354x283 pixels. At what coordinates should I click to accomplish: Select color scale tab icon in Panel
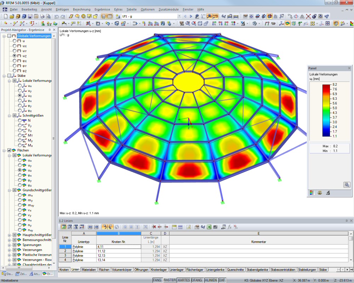click(x=312, y=193)
